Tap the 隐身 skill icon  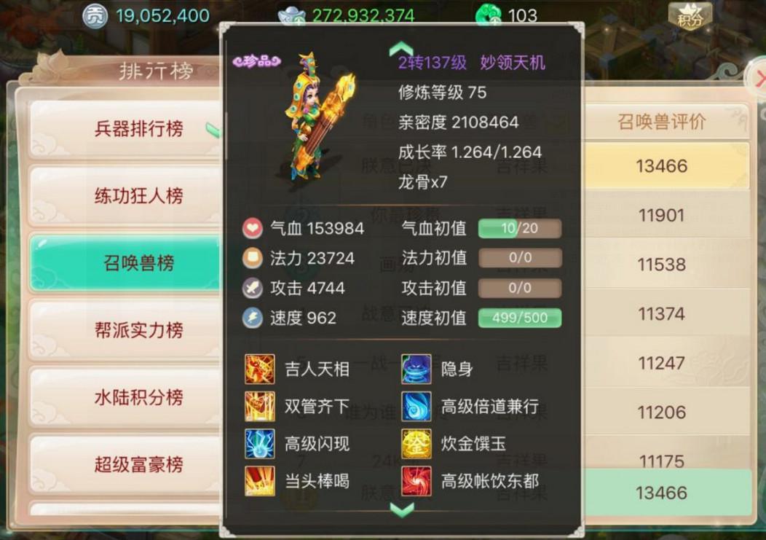coord(416,369)
